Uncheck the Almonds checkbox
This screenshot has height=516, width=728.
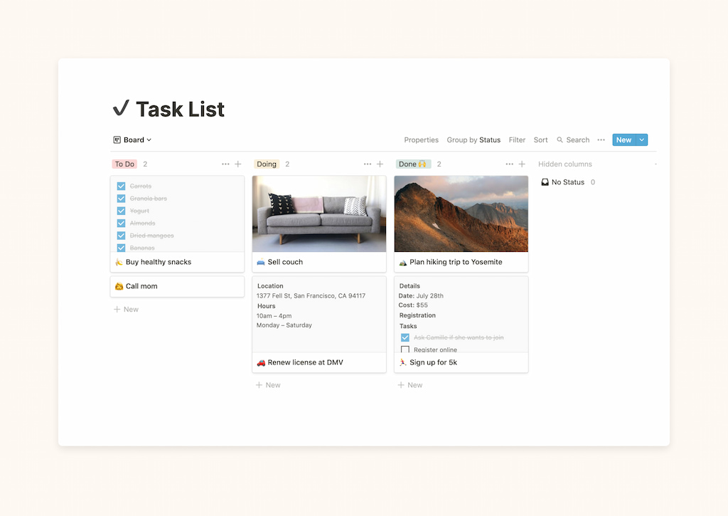121,223
